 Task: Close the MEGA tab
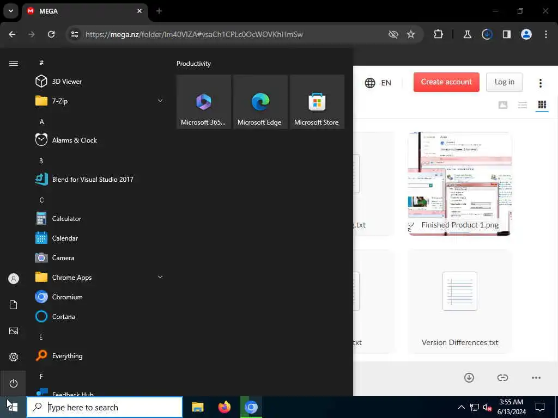[x=139, y=11]
